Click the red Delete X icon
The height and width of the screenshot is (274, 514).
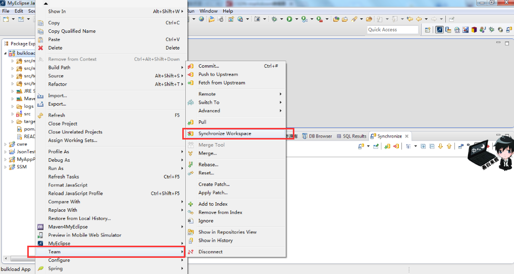tap(41, 48)
